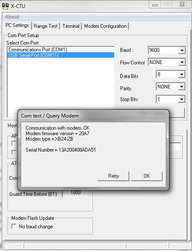Enable the No baud change checkbox
The width and height of the screenshot is (192, 251).
click(x=14, y=226)
